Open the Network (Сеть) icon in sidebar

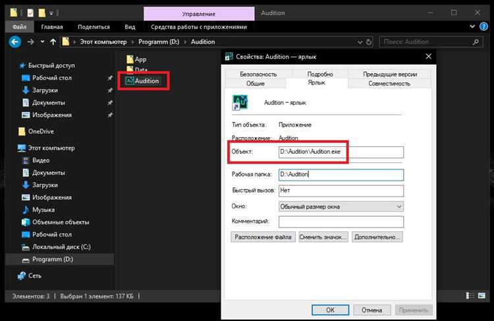[22, 276]
